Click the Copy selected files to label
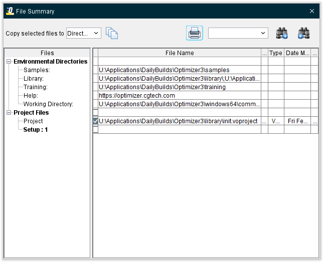Screen dimensions: 323x262 pyautogui.click(x=35, y=33)
